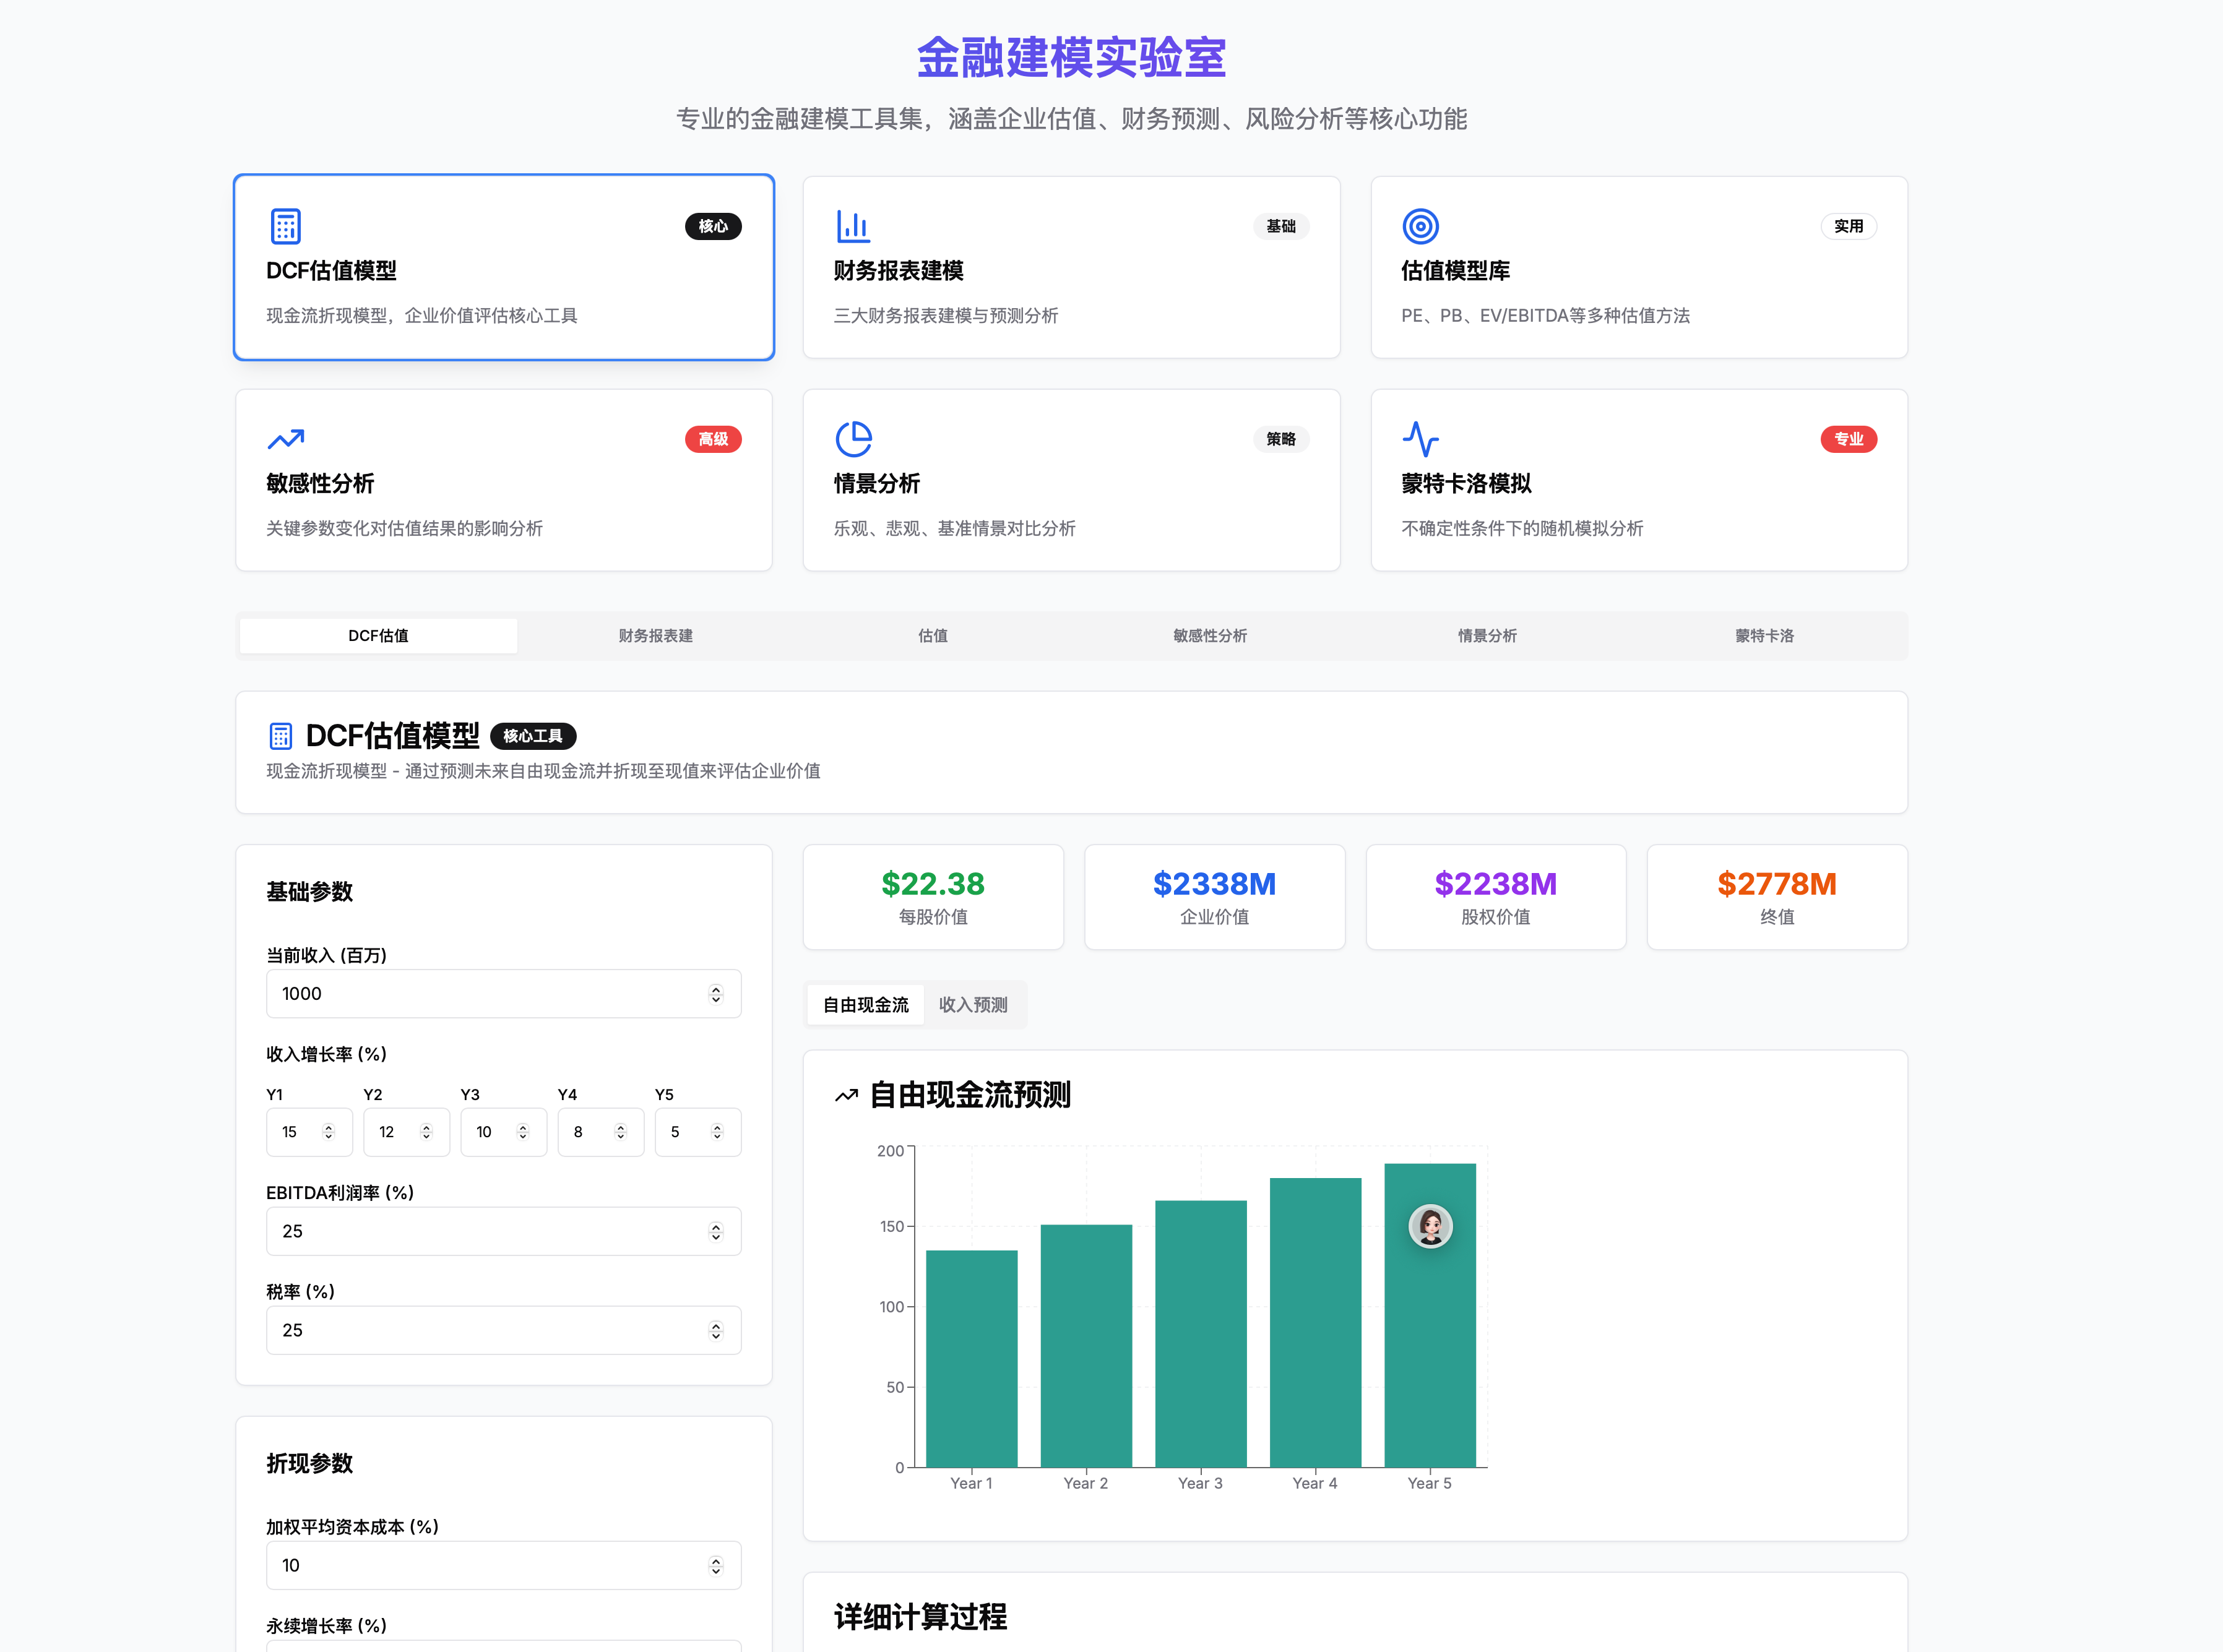
Task: Select the 财务报表建 tab
Action: coord(655,636)
